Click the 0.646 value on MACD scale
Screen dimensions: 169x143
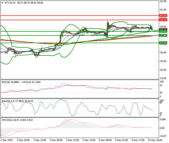click(162, 119)
